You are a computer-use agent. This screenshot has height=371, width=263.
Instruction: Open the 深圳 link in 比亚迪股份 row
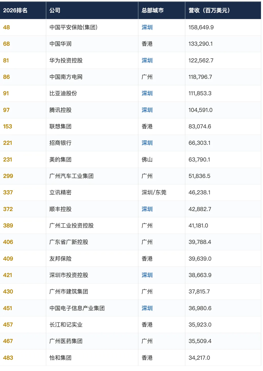pos(147,93)
